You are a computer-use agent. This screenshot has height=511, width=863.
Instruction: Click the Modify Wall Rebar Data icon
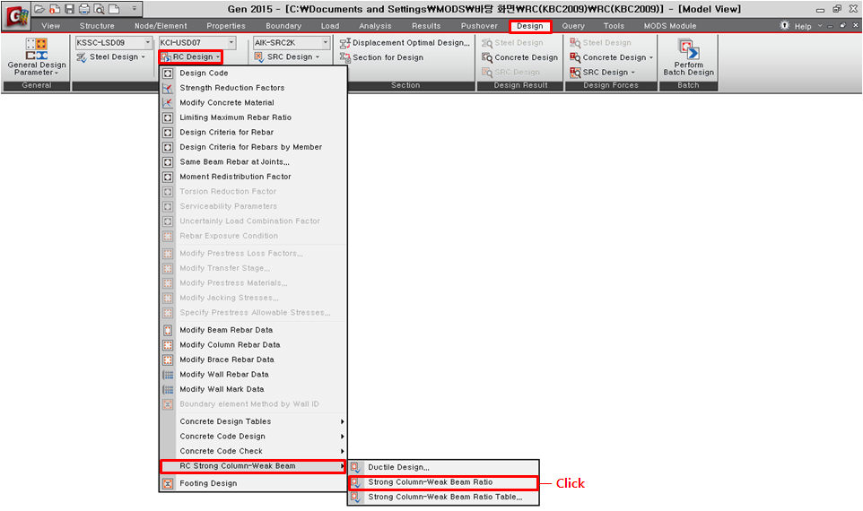tap(168, 375)
